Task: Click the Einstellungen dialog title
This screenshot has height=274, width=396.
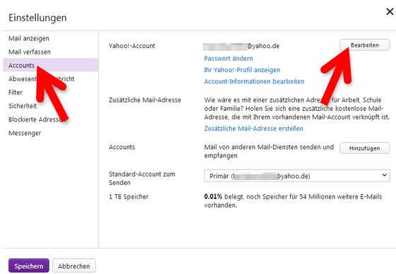Action: [37, 18]
